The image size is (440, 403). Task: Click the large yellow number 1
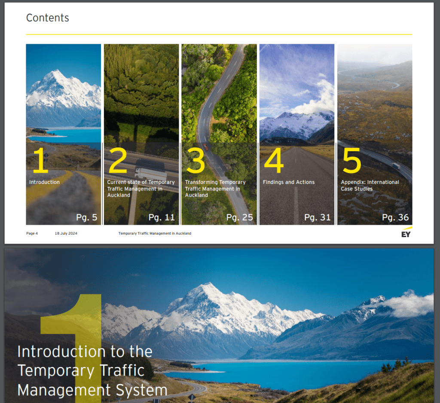click(41, 160)
